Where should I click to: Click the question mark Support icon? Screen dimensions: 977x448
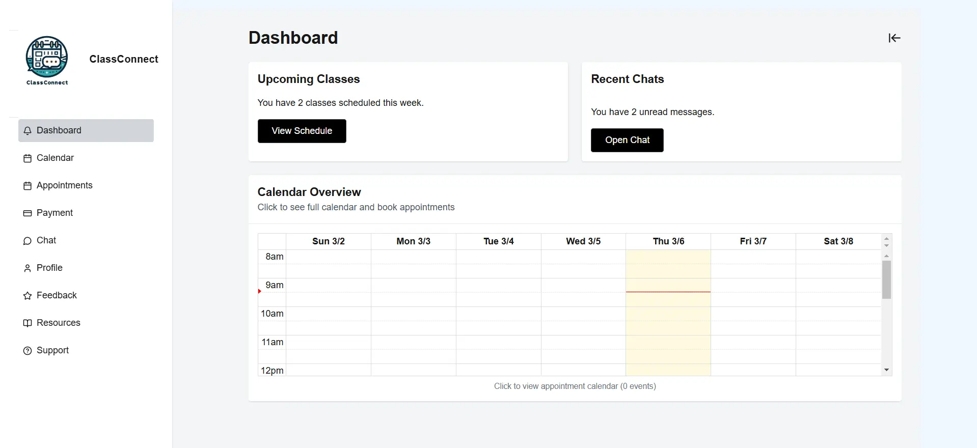pyautogui.click(x=28, y=351)
